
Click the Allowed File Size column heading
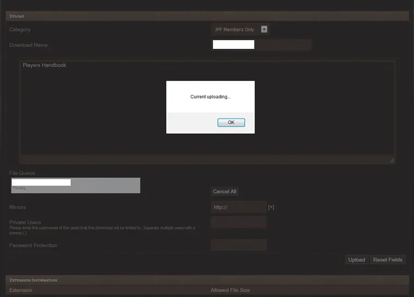point(230,290)
